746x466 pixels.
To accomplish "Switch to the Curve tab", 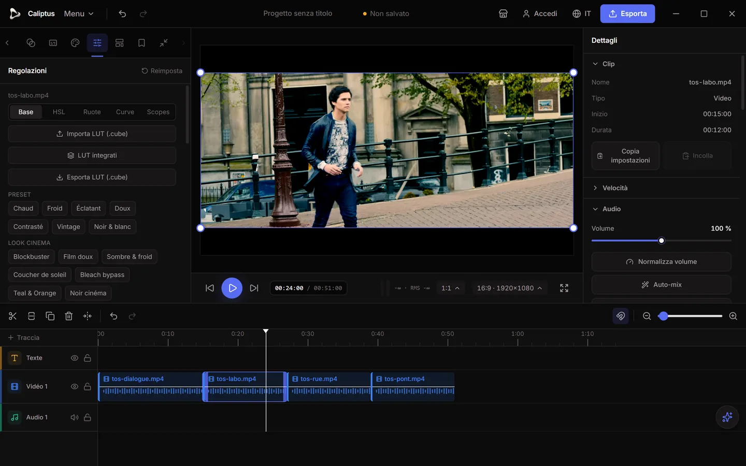I will 125,112.
